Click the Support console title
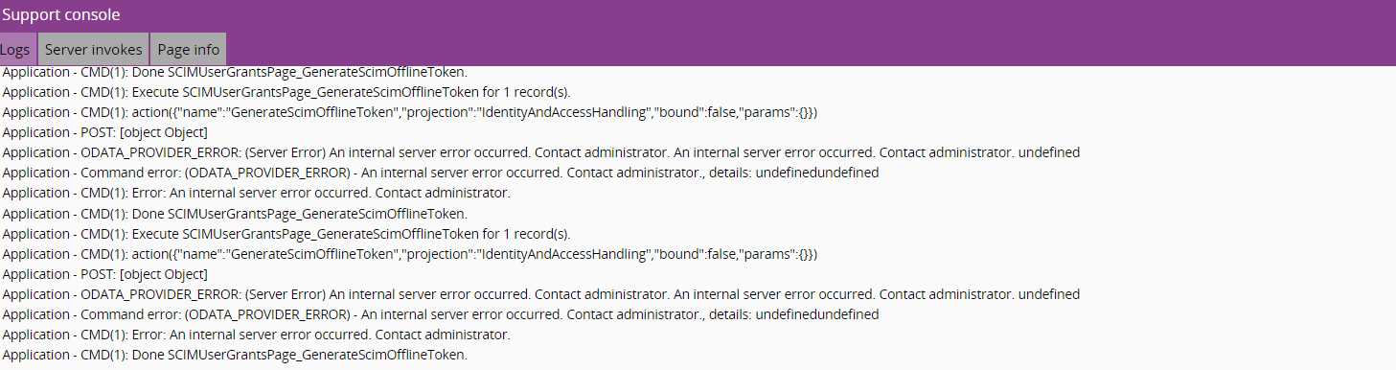This screenshot has height=370, width=1396. (x=61, y=15)
